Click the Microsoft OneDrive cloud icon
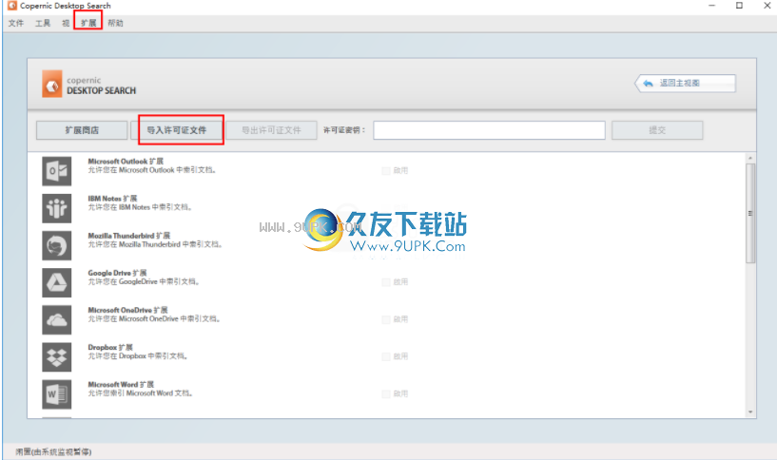The height and width of the screenshot is (460, 777). point(56,320)
